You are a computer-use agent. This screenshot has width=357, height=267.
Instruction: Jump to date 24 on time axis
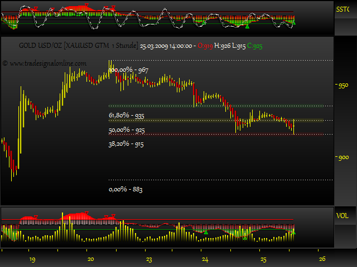pos(205,260)
